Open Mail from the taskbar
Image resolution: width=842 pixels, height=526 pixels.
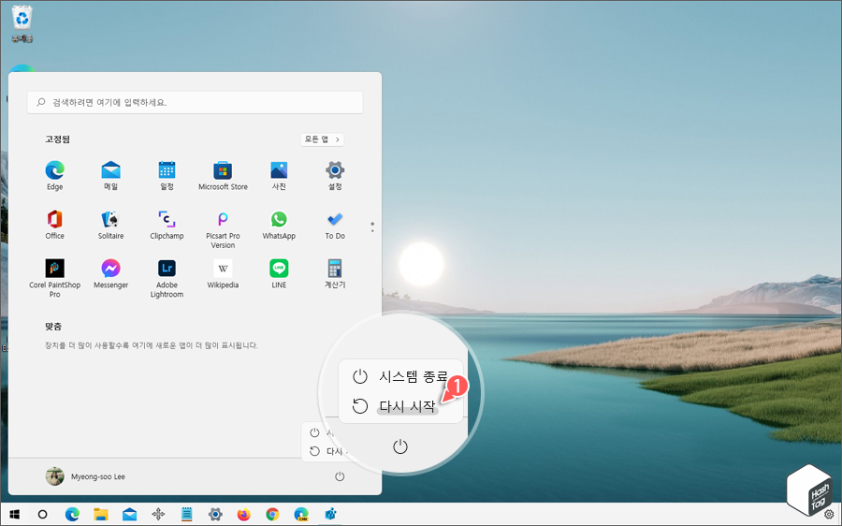(x=129, y=515)
